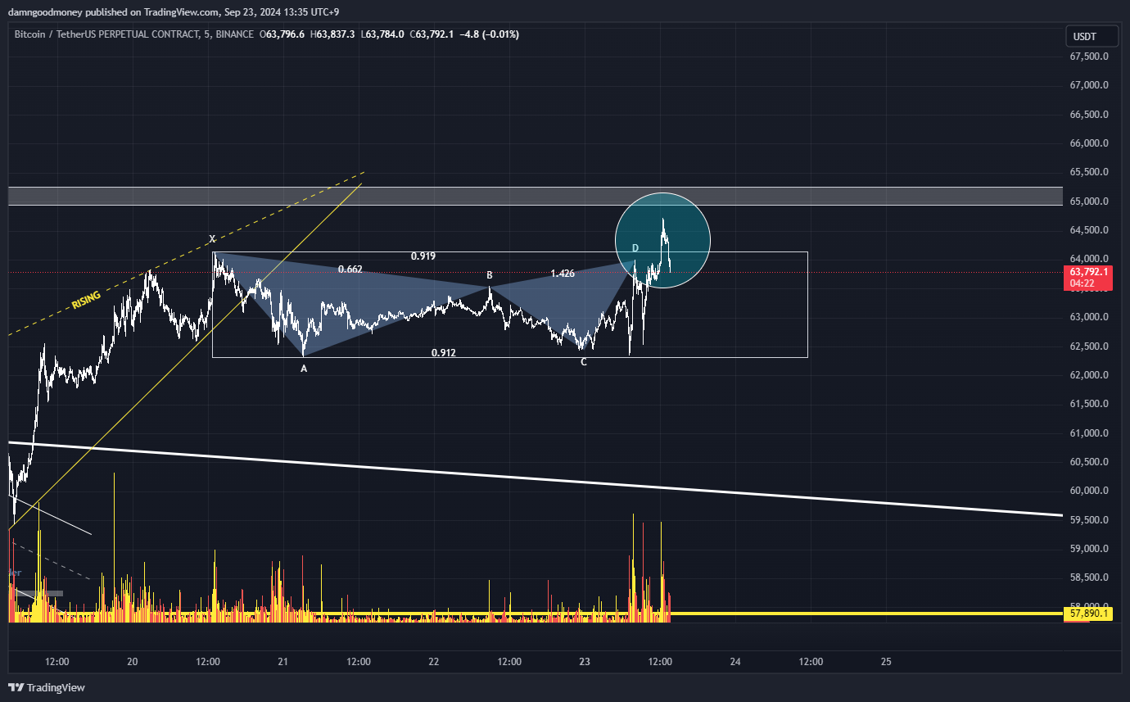Click the teal circle highlight around point D
The width and height of the screenshot is (1130, 702).
coord(662,241)
